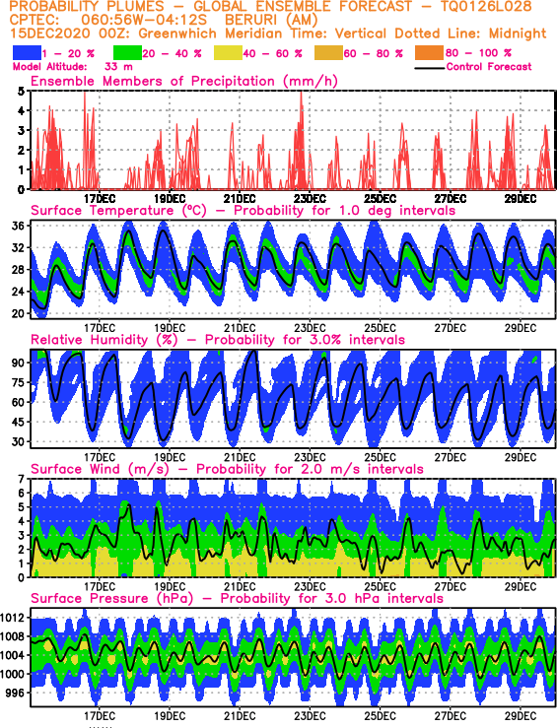
Task: Click the Surface Temperature chart title
Action: [x=243, y=210]
